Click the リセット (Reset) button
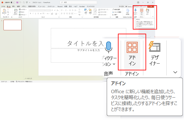184x120 pixels. point(22,12)
